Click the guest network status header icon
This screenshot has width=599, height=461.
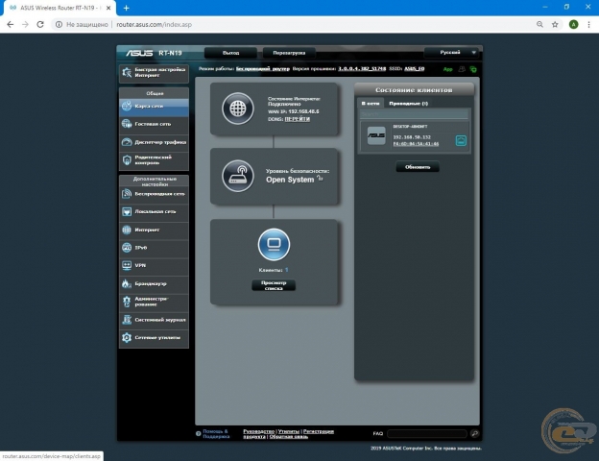(462, 69)
